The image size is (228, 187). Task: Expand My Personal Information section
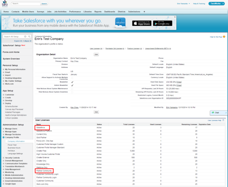point(3,69)
